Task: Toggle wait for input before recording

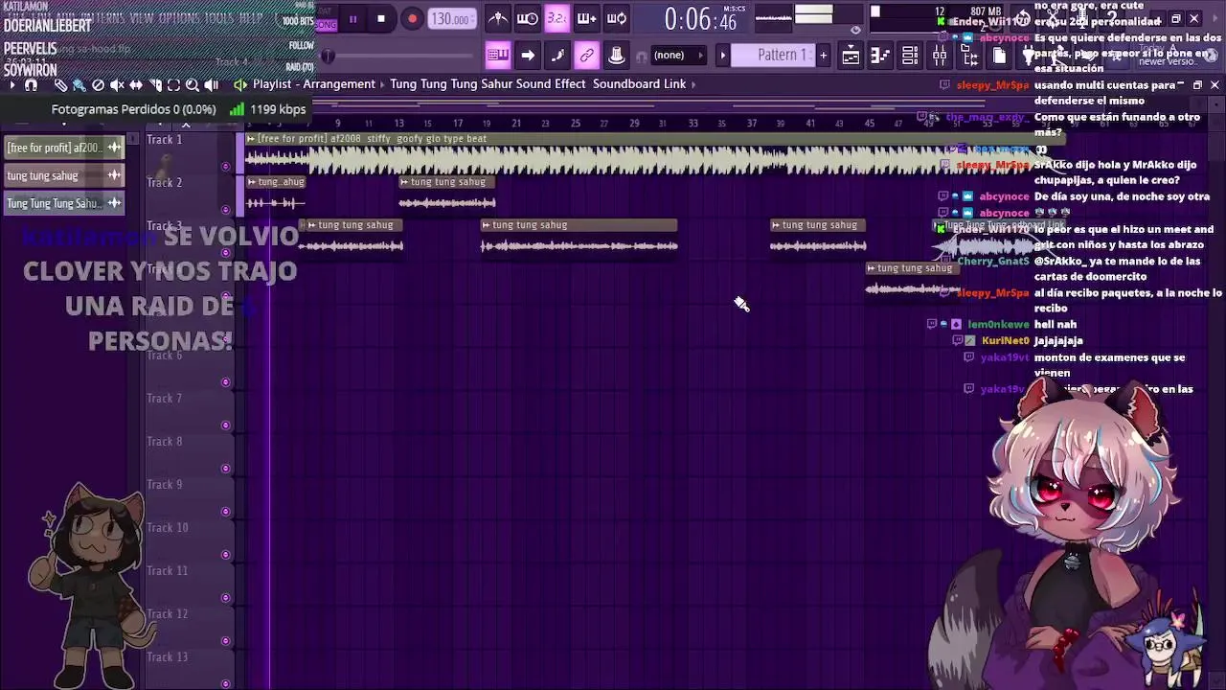Action: pyautogui.click(x=528, y=18)
